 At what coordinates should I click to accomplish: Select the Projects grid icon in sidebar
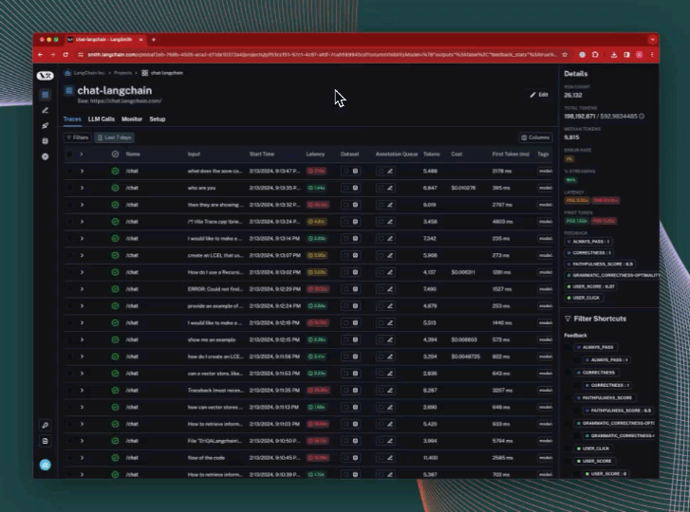pos(45,95)
